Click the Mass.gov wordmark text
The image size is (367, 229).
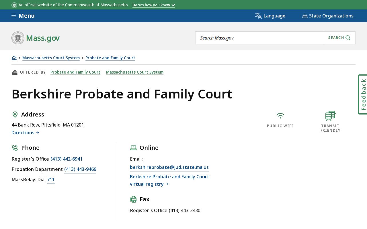click(x=43, y=38)
